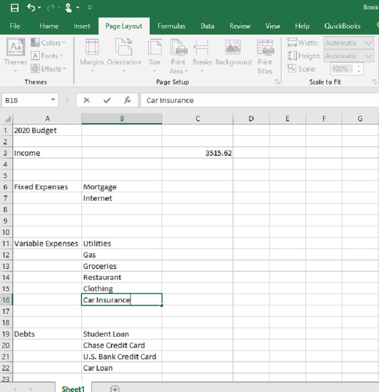
Task: Switch to the Home tab
Action: pyautogui.click(x=49, y=26)
